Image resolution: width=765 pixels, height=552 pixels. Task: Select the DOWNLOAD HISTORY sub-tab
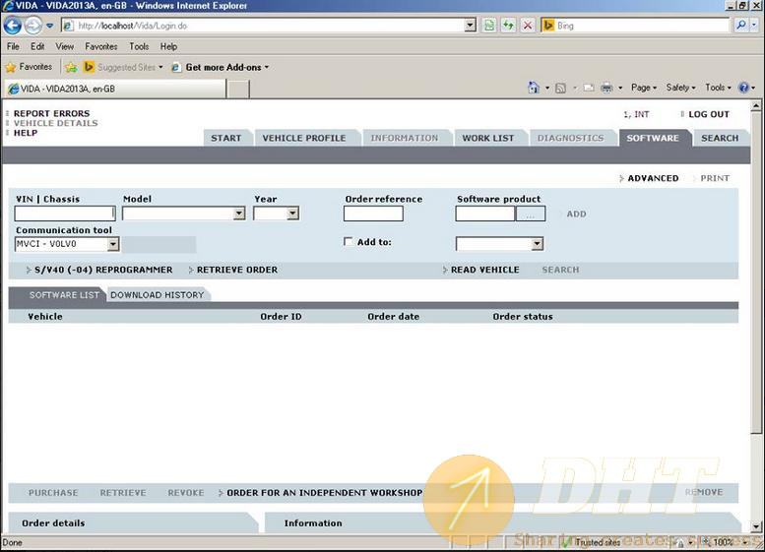coord(158,295)
